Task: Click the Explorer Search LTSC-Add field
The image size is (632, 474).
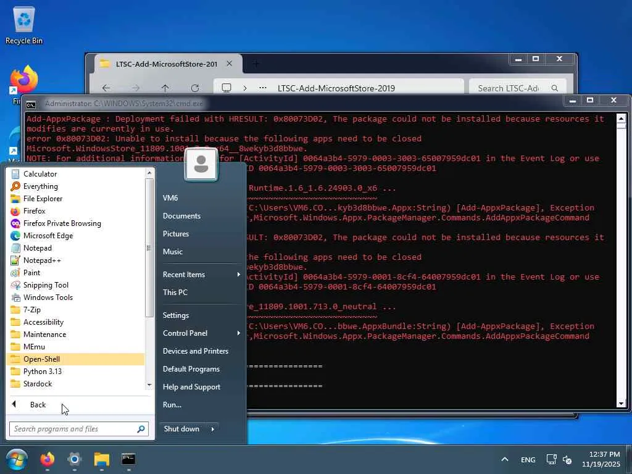Action: coord(518,88)
